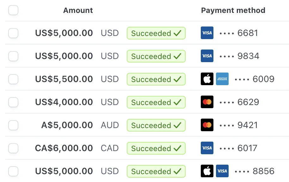Open the A$5,000.00 payment amount
The width and height of the screenshot is (289, 182).
(x=67, y=125)
